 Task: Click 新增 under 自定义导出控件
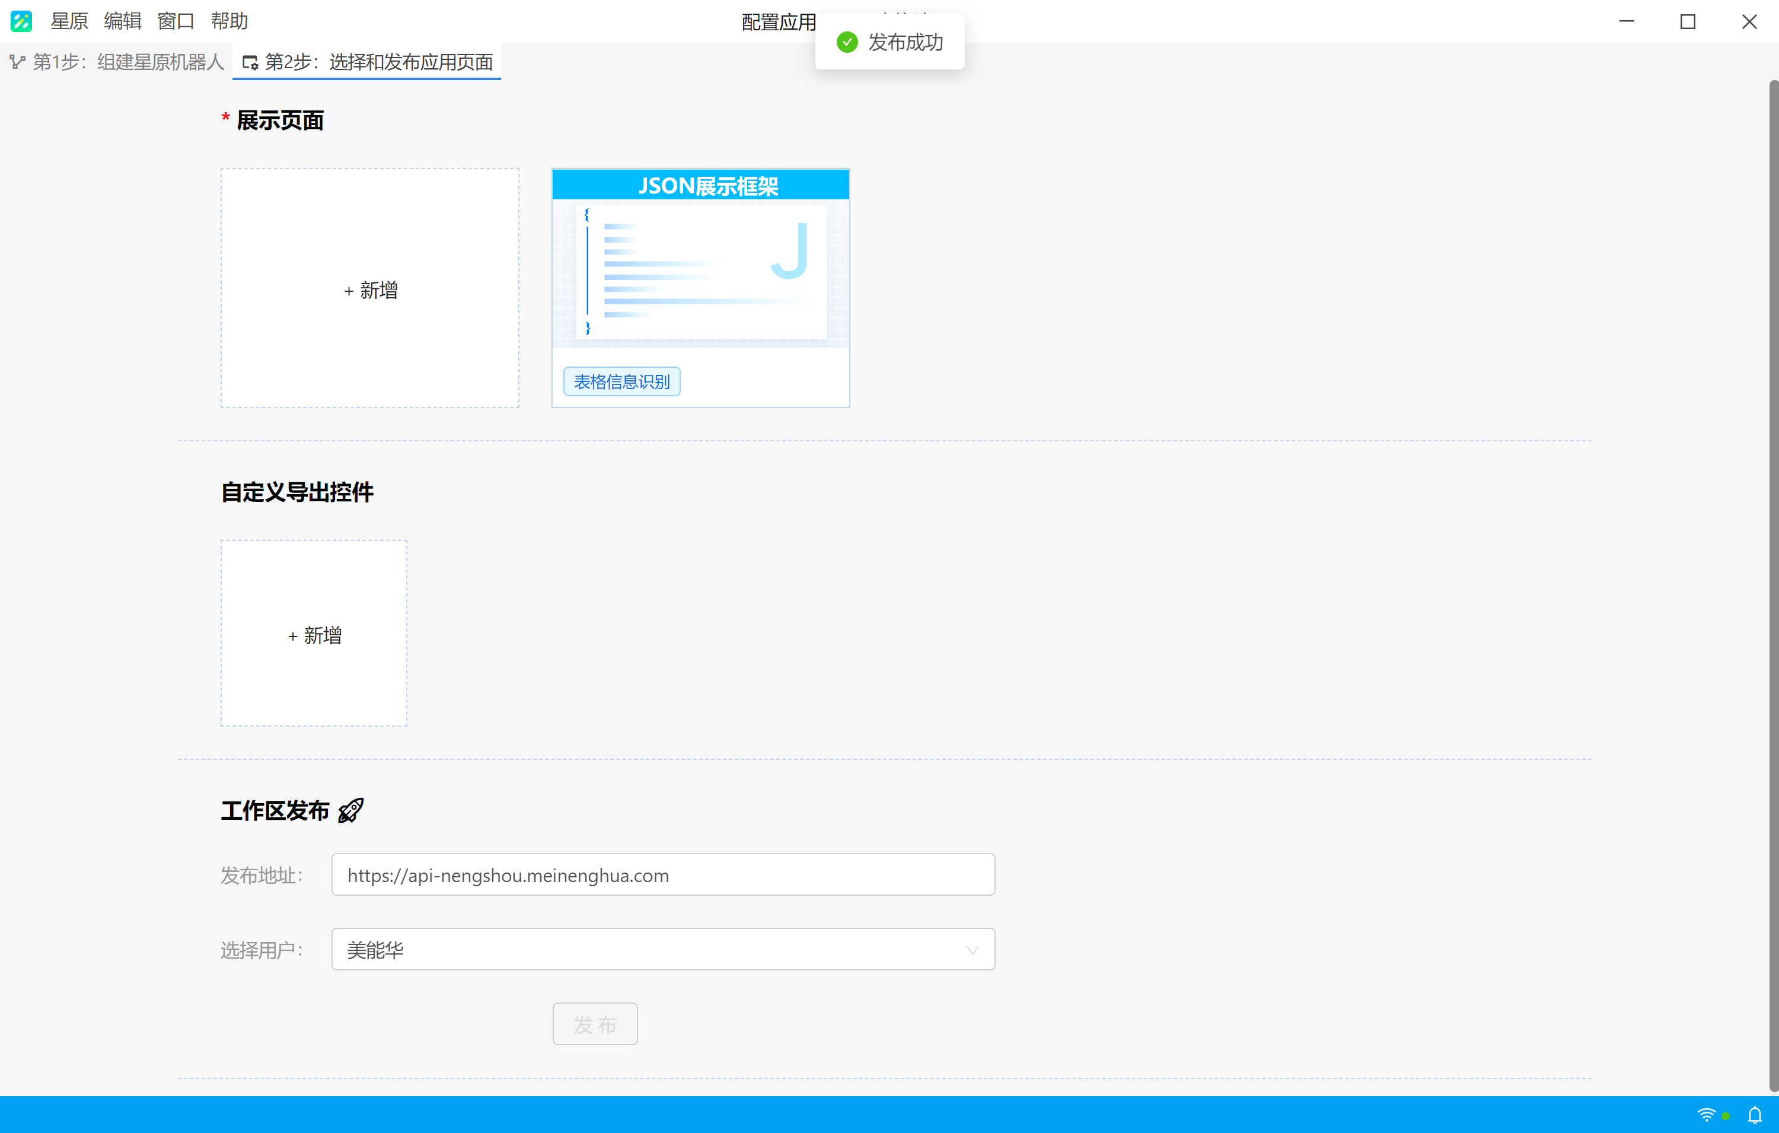click(314, 634)
